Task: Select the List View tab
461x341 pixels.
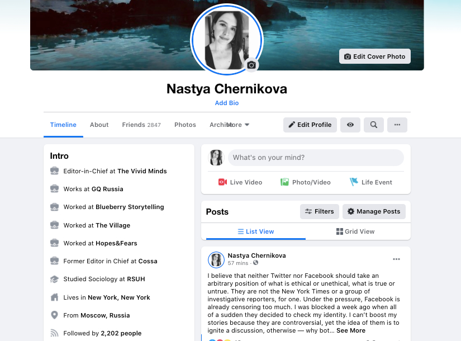Action: click(x=256, y=231)
